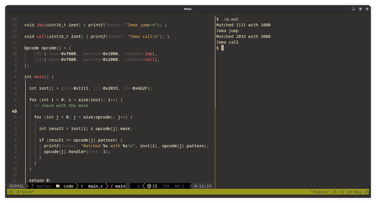
Task: Click the 40:1 cursor position indicator
Action: 179,186
